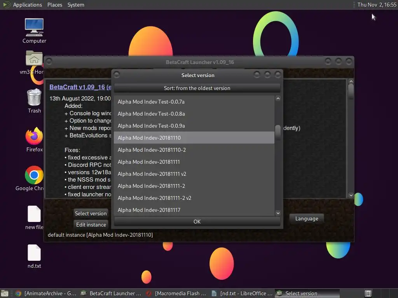The height and width of the screenshot is (298, 398).
Task: Select Alpha Mod Indev-20181111-2 v2 entry
Action: point(194,198)
